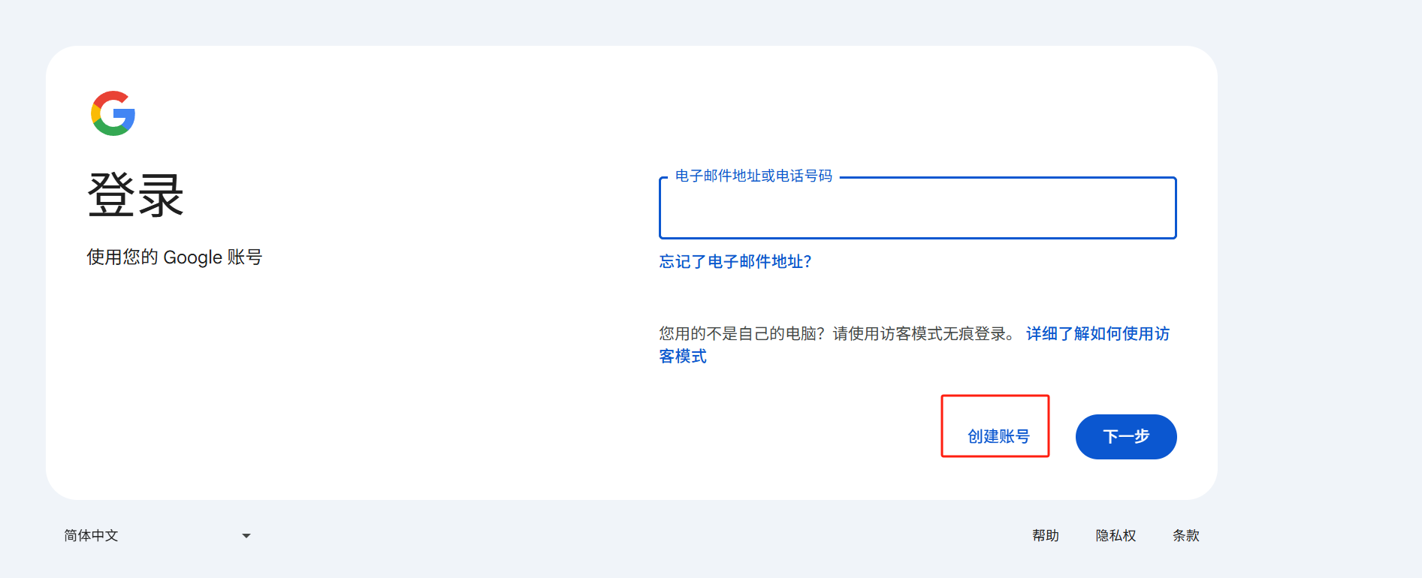
Task: Click the "使用您的 Google 账号" subtitle
Action: pyautogui.click(x=174, y=257)
